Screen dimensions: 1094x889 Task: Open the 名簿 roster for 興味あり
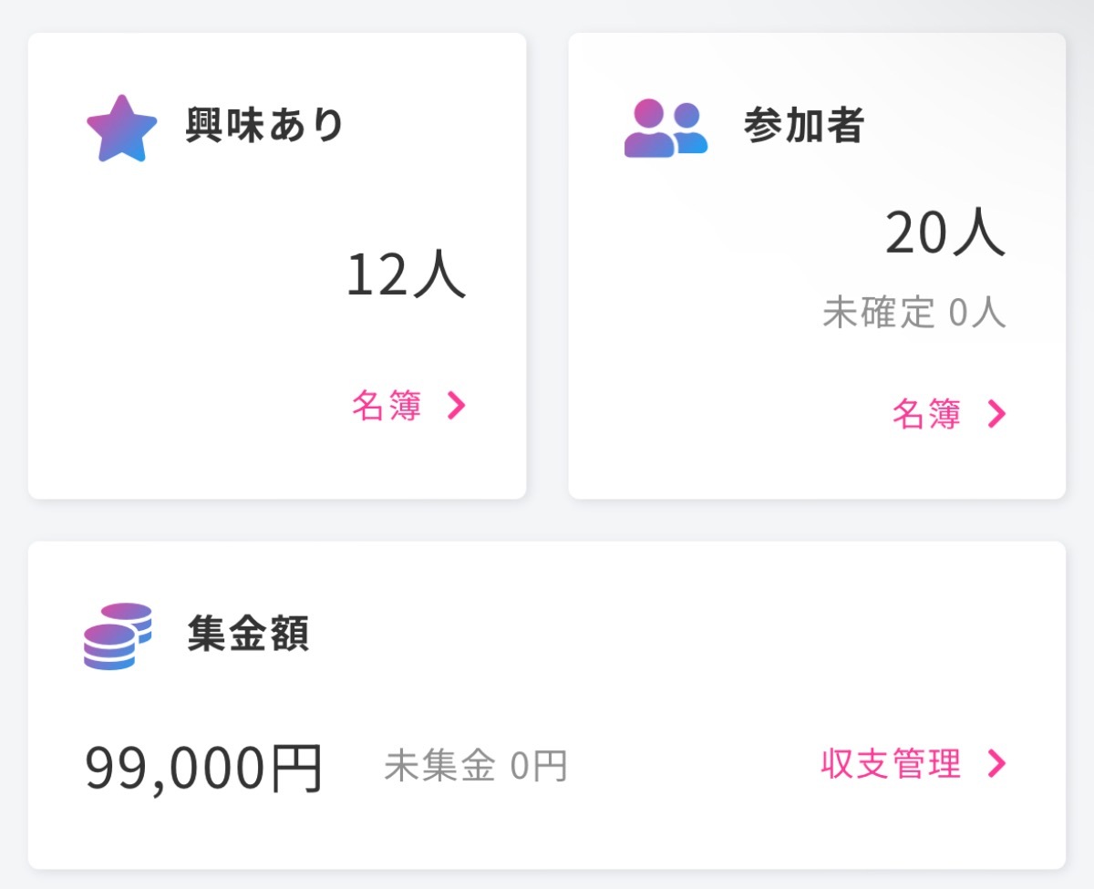[x=387, y=407]
